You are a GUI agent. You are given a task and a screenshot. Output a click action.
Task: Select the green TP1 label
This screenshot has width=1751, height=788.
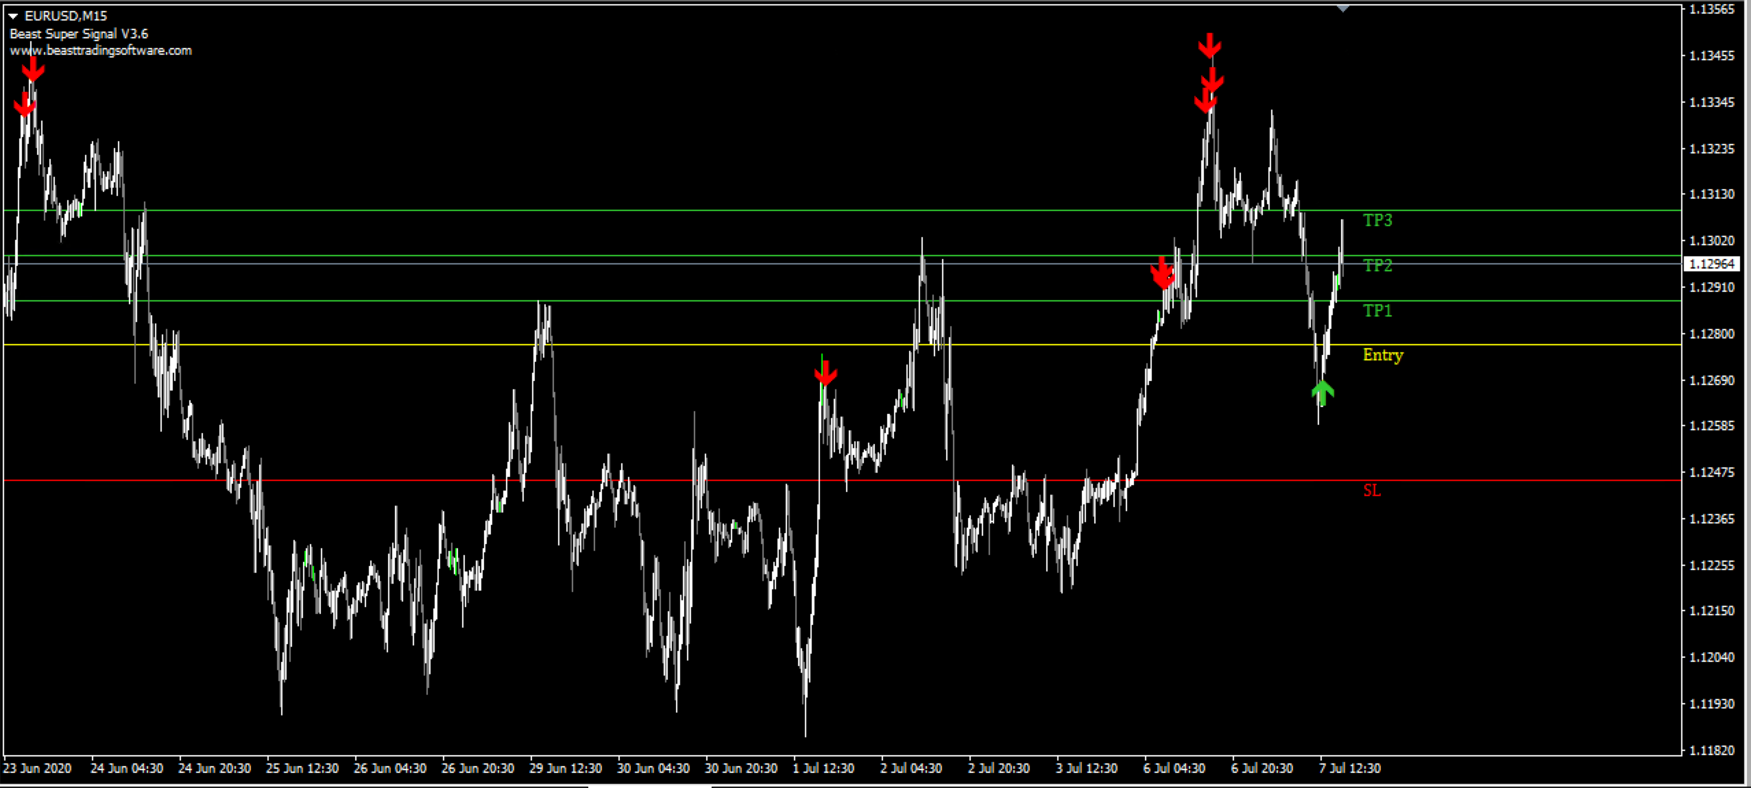[x=1377, y=311]
